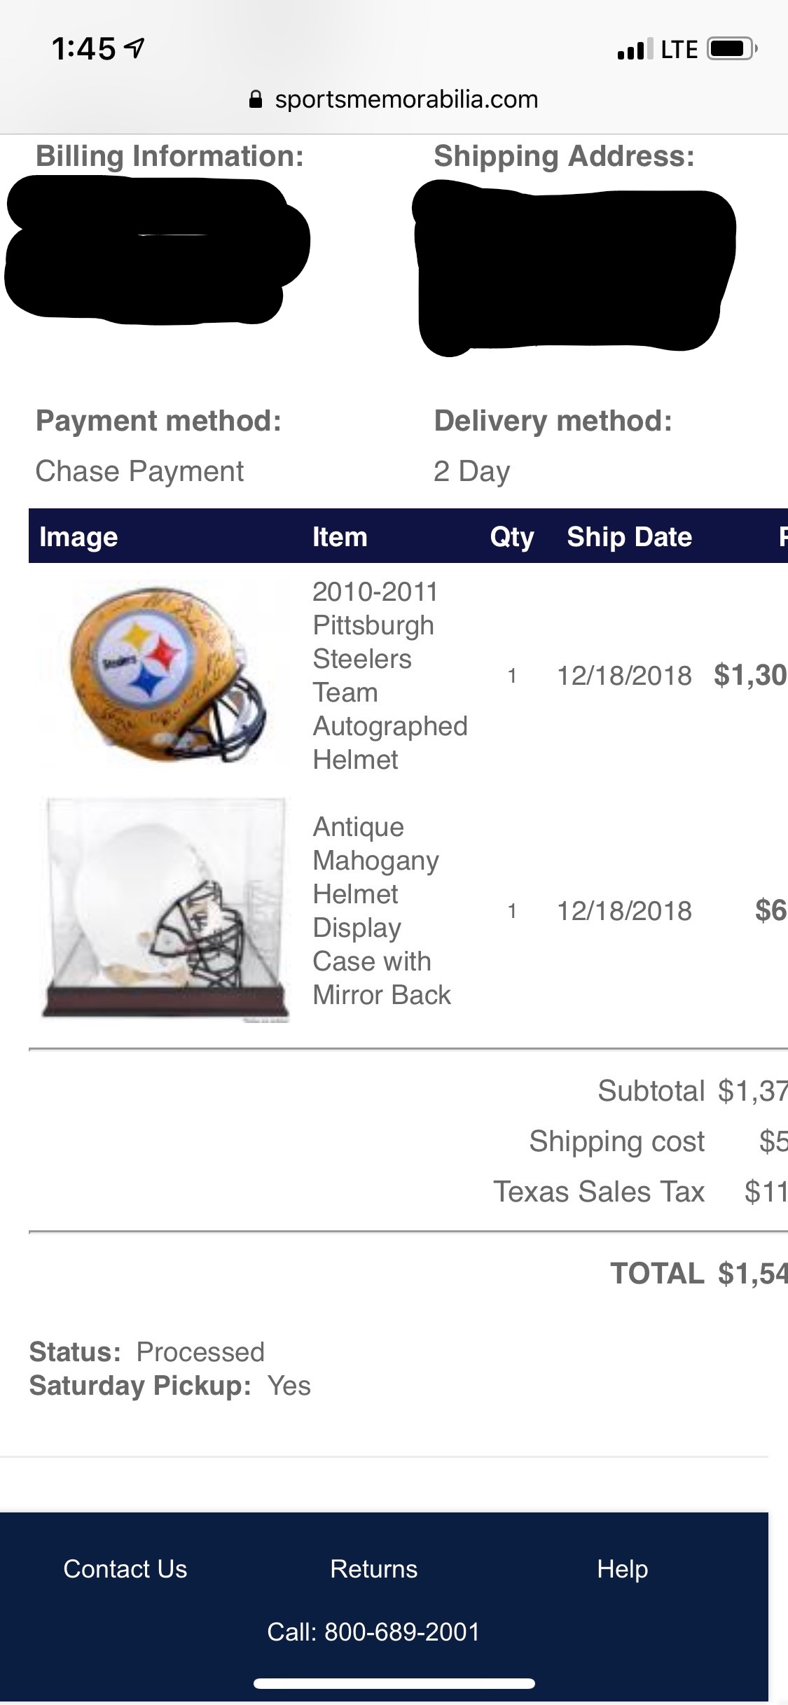788x1705 pixels.
Task: Tap the 1:45 clock in status bar
Action: click(83, 49)
